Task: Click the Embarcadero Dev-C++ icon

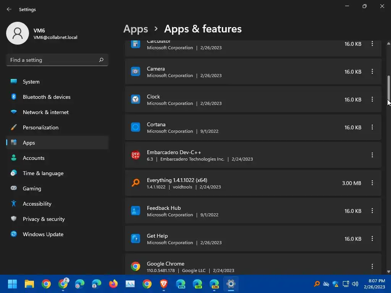Action: 136,155
